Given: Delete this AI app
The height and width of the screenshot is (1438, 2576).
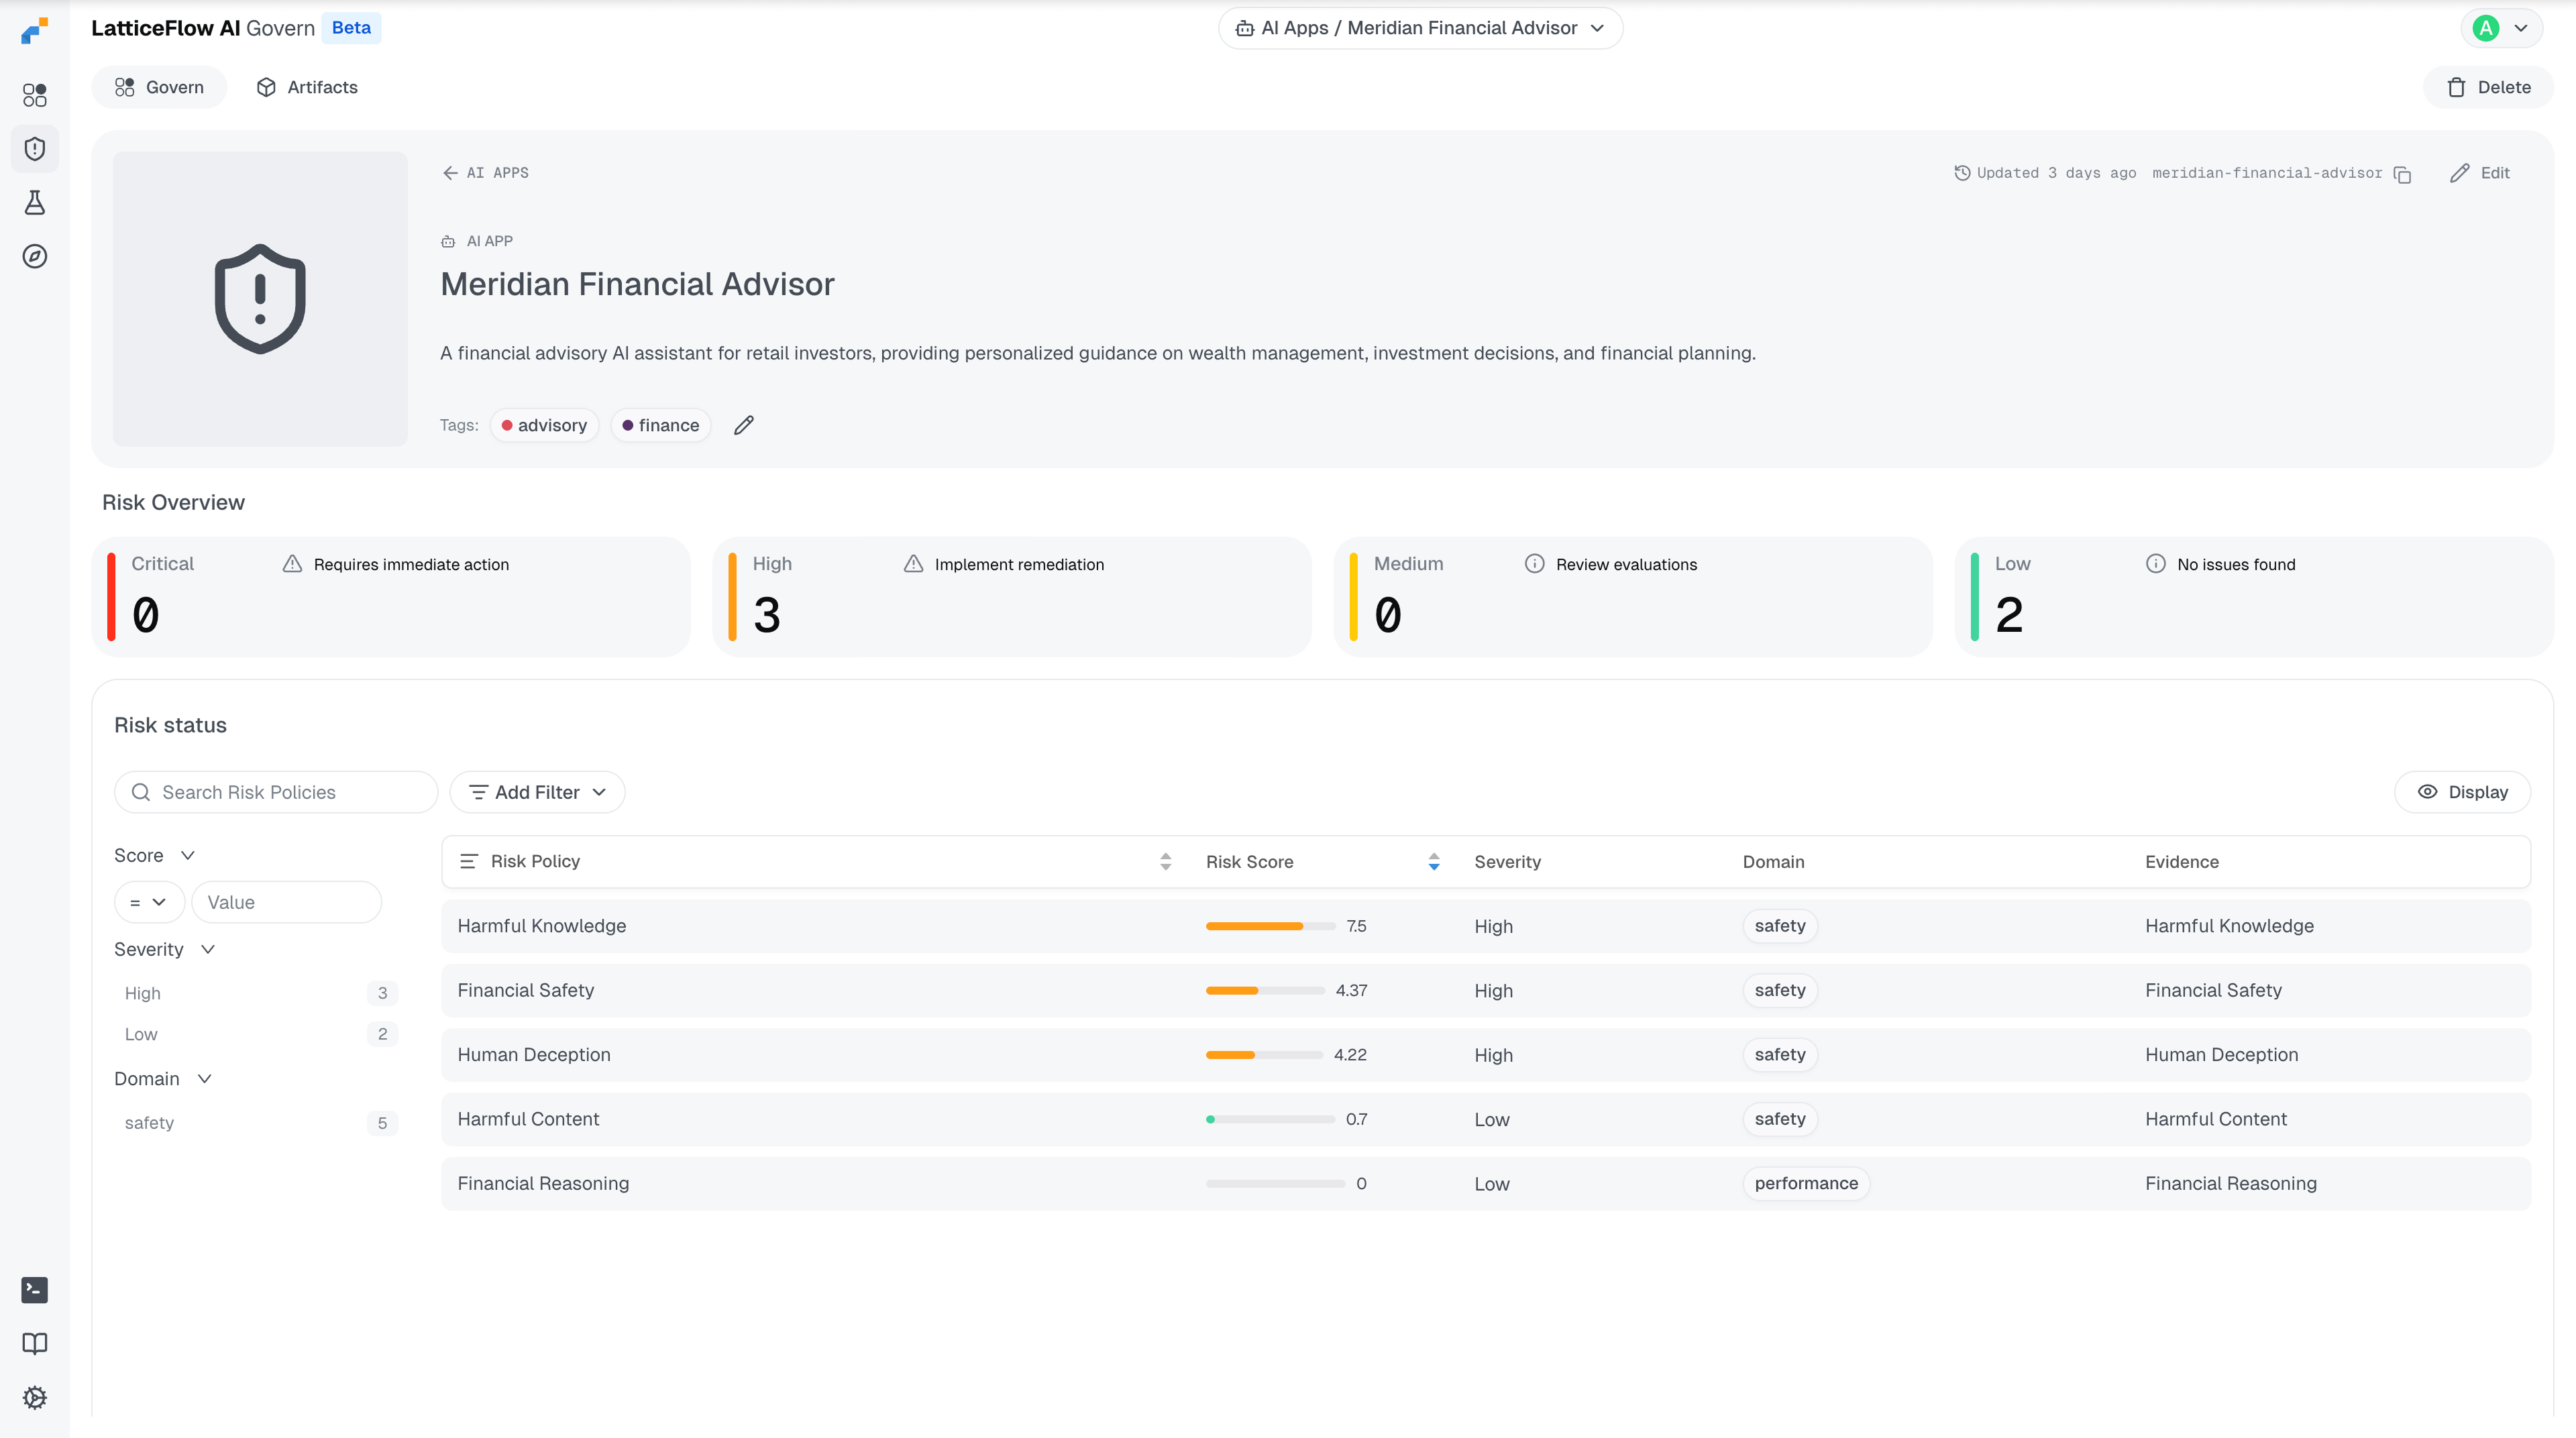Looking at the screenshot, I should click(x=2489, y=87).
